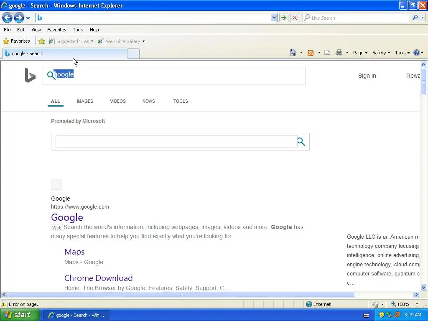
Task: Click the vertical scrollbar down arrow
Action: pyautogui.click(x=424, y=287)
